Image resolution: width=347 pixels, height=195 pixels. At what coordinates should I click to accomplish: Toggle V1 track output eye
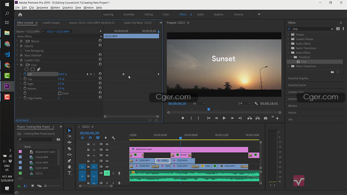[107, 167]
